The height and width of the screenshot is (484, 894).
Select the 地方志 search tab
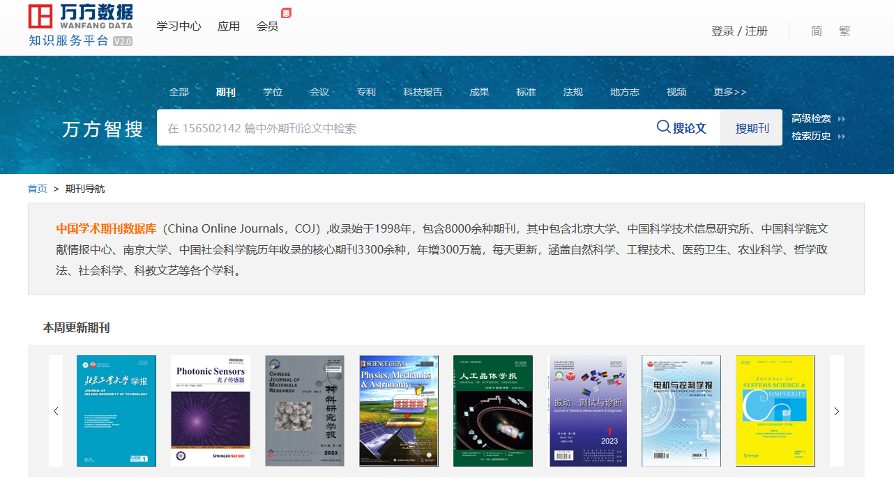point(625,92)
